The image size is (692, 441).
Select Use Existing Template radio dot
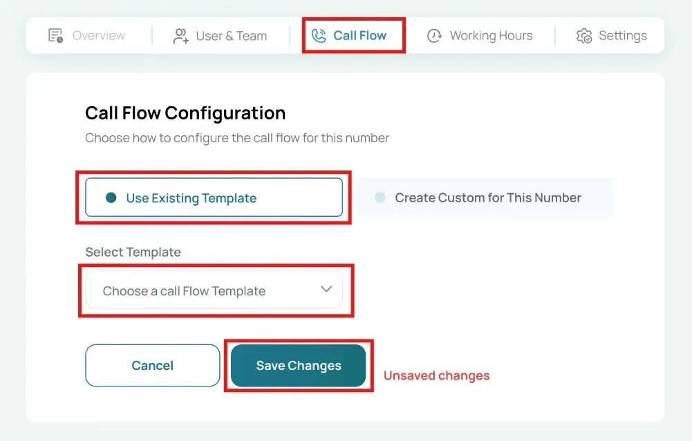(x=111, y=197)
